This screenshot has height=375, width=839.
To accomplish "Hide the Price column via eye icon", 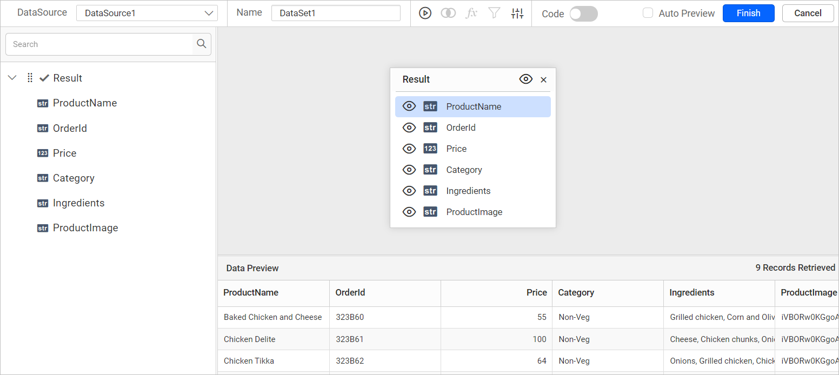I will pyautogui.click(x=409, y=149).
